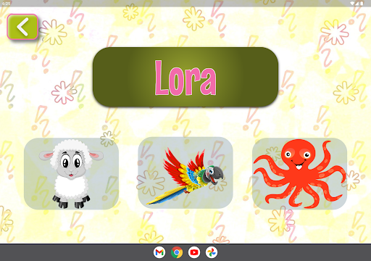This screenshot has width=371, height=261.
Task: Open Gmail from the taskbar
Action: click(159, 252)
